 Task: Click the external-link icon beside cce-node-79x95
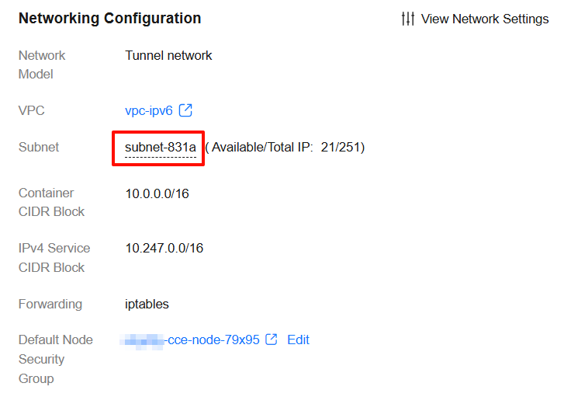[x=272, y=340]
